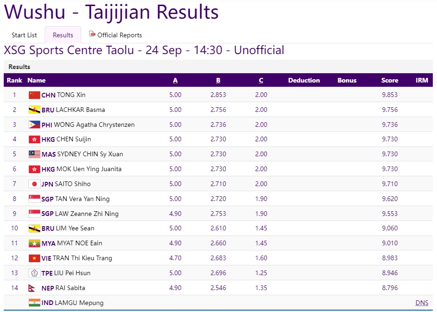This screenshot has height=312, width=437.
Task: Click the China flag icon
Action: [x=35, y=95]
